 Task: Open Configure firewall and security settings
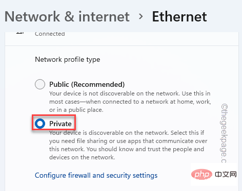[96, 175]
